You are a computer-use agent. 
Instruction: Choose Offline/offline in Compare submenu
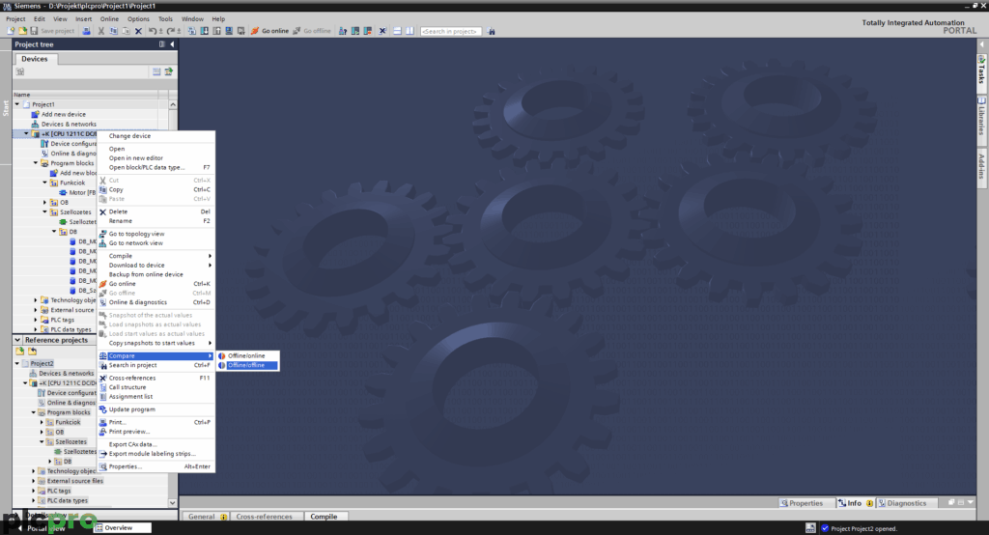[247, 365]
